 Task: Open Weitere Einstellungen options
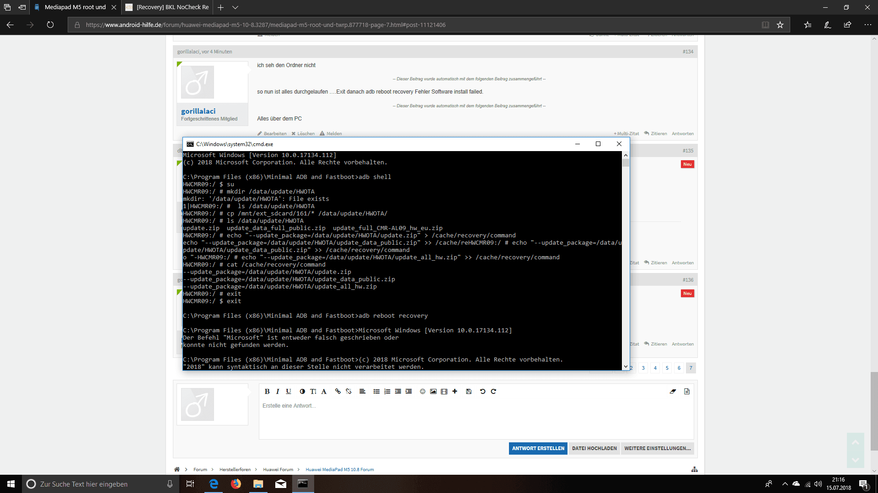[x=657, y=448]
